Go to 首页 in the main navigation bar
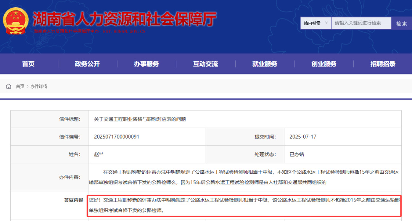 pyautogui.click(x=28, y=64)
